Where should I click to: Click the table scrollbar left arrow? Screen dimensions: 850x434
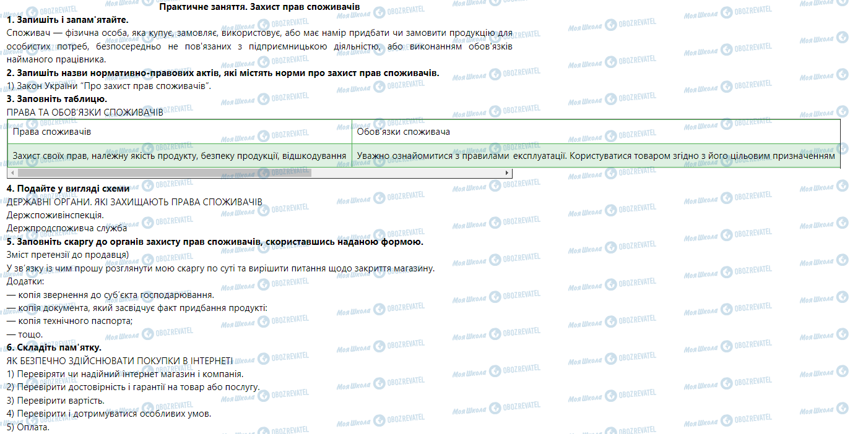pyautogui.click(x=11, y=173)
